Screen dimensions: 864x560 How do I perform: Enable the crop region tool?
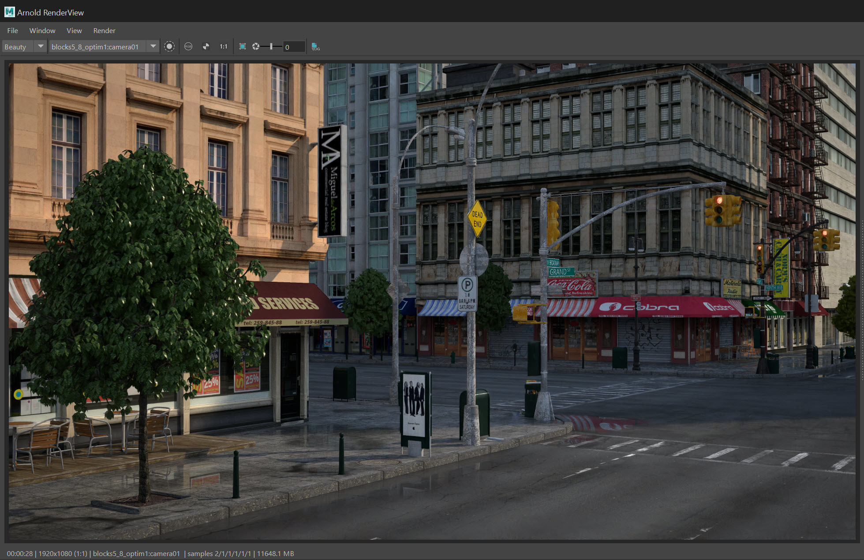[242, 46]
